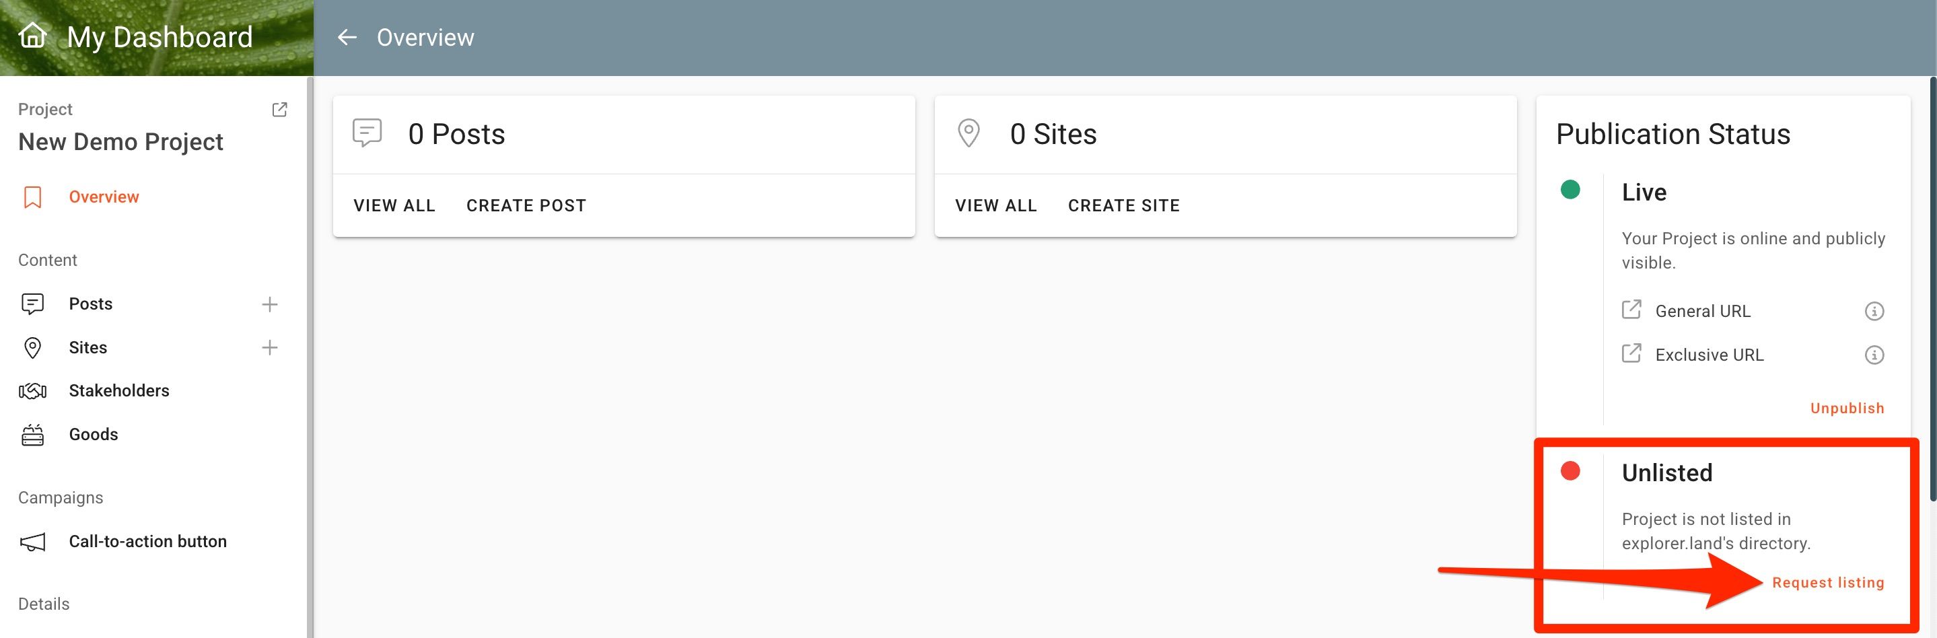Click the plus icon next to Posts
Viewport: 1937px width, 638px height.
point(269,304)
